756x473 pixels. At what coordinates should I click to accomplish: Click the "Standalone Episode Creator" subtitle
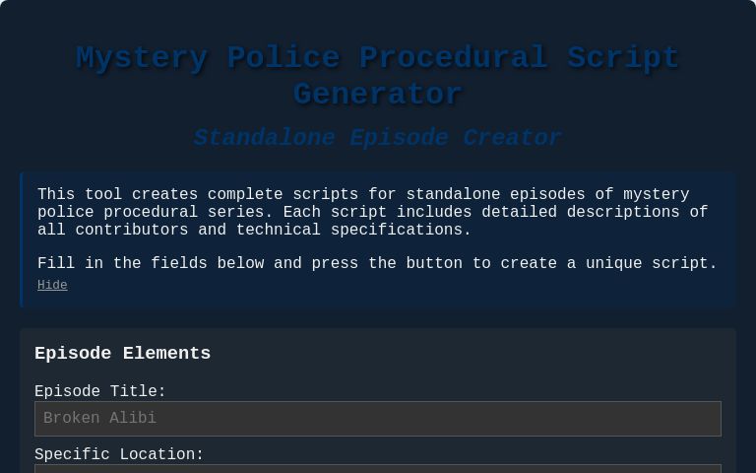point(378,138)
